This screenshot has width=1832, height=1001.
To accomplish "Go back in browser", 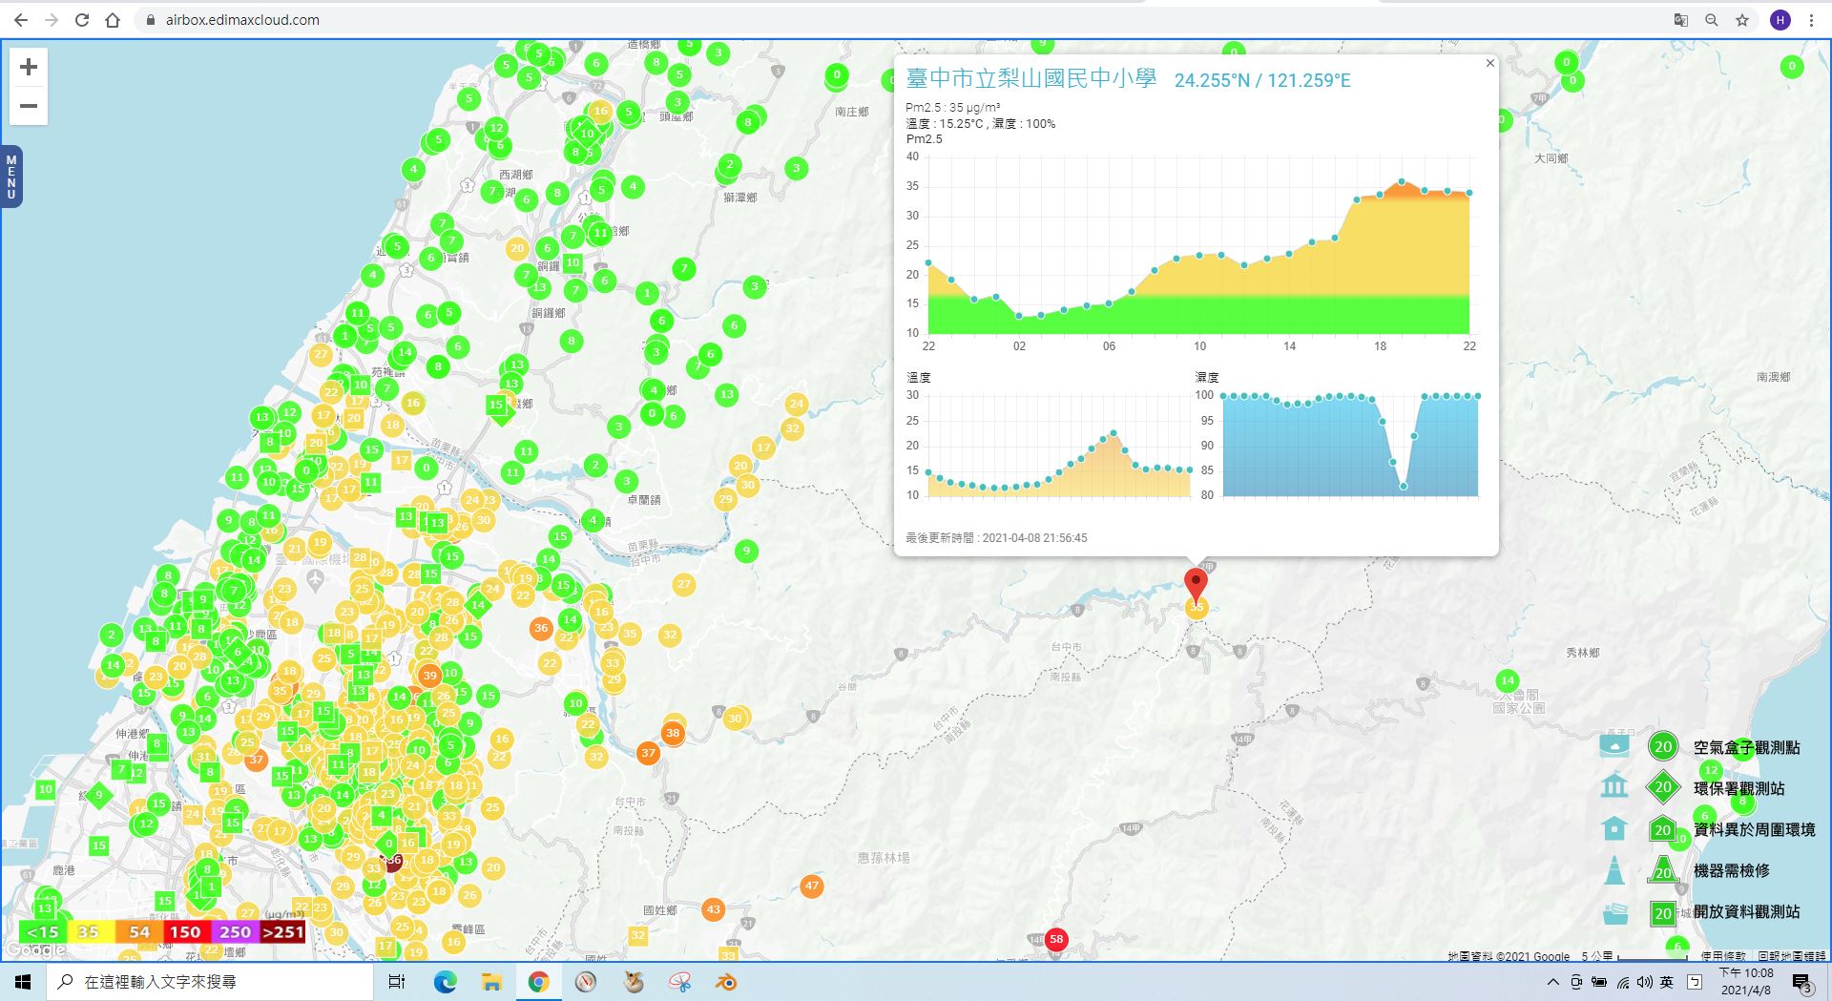I will [x=21, y=20].
